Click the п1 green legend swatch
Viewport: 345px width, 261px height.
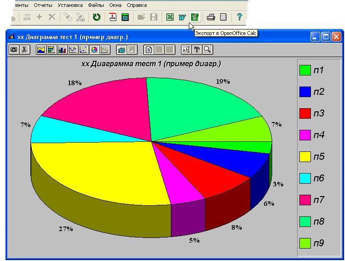click(305, 70)
